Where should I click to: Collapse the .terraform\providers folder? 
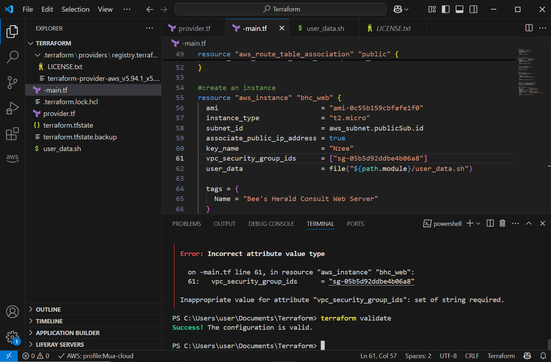[93, 55]
